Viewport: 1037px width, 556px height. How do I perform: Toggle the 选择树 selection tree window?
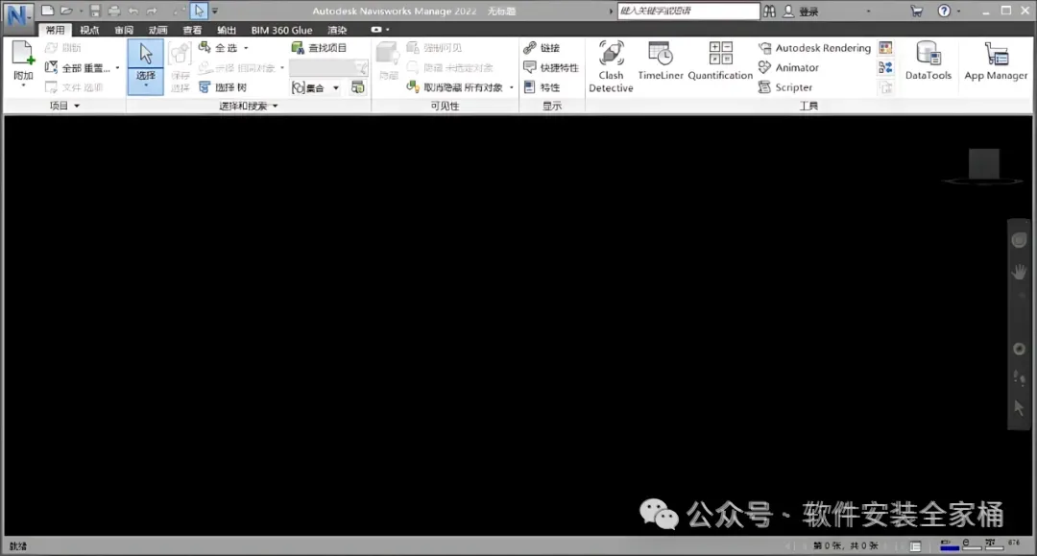point(223,87)
